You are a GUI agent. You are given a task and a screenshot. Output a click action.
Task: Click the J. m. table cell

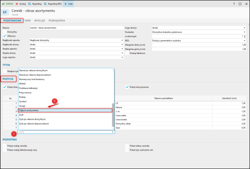pyautogui.click(x=163, y=111)
